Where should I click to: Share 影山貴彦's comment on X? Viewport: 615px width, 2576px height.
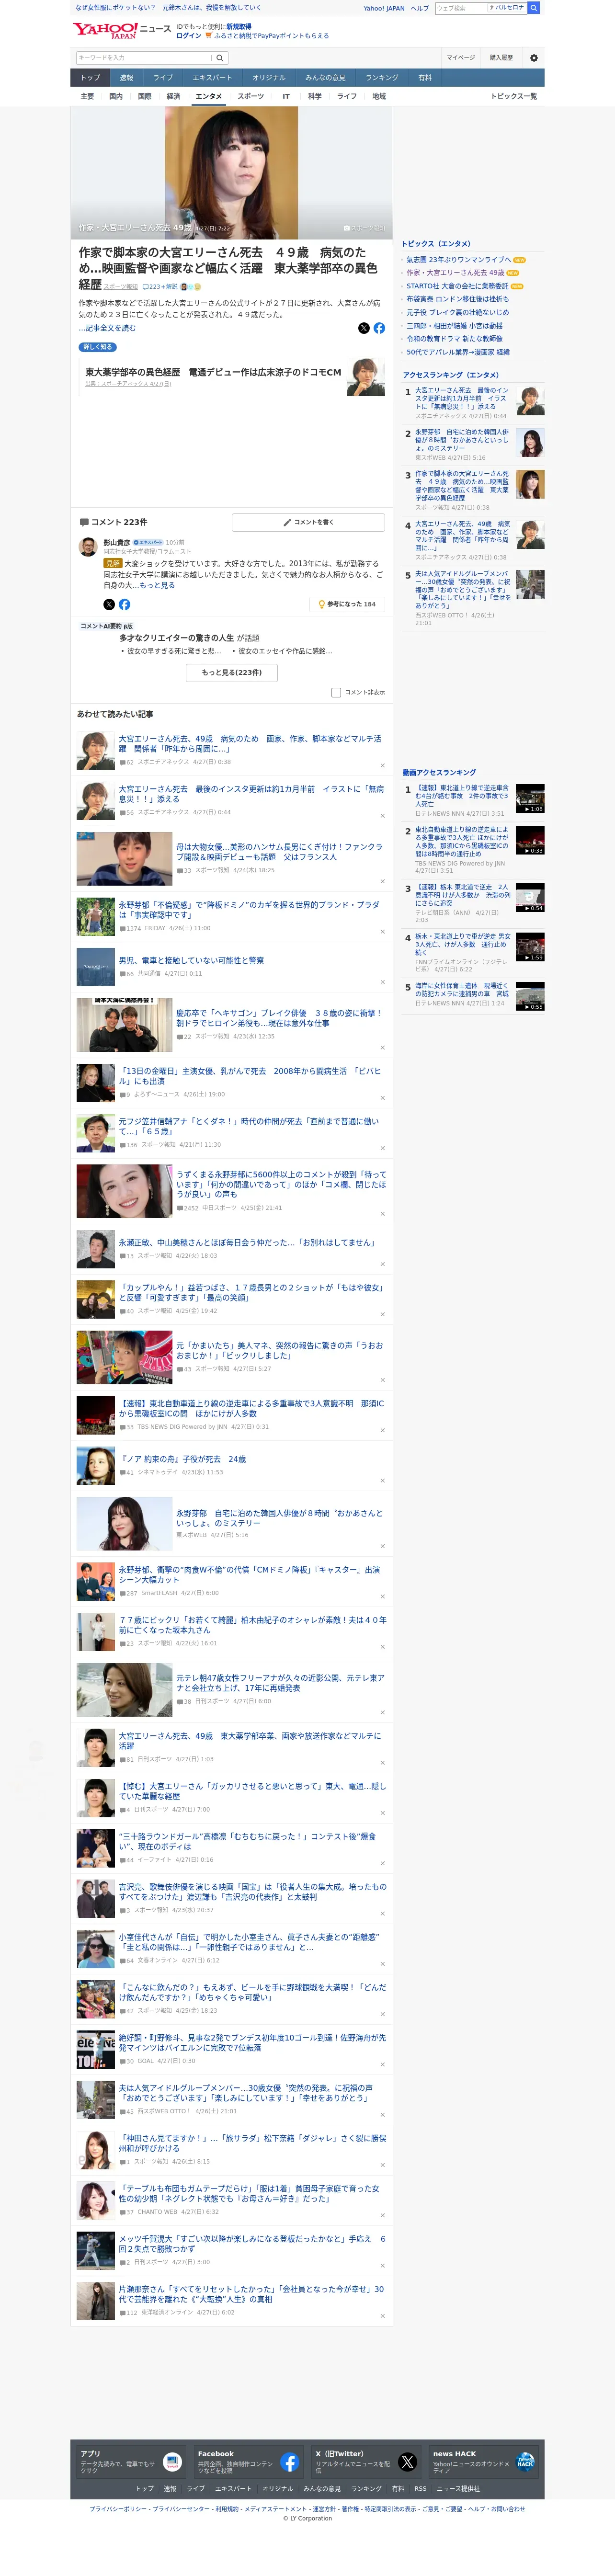coord(109,604)
